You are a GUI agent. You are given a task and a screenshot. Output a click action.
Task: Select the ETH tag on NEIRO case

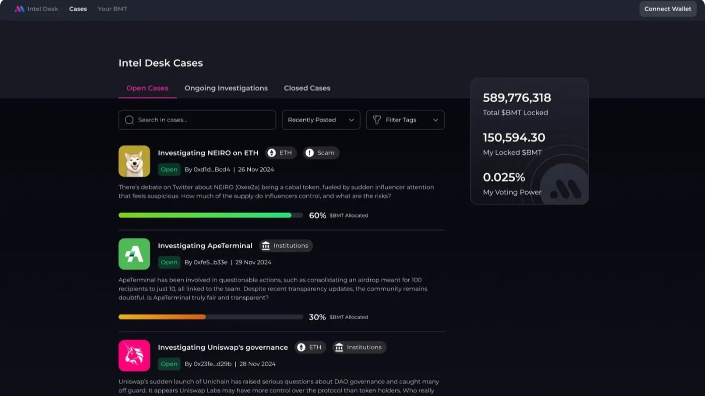click(281, 153)
